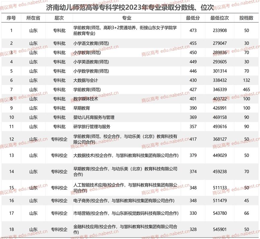Select the 最低分 column header

coord(192,18)
